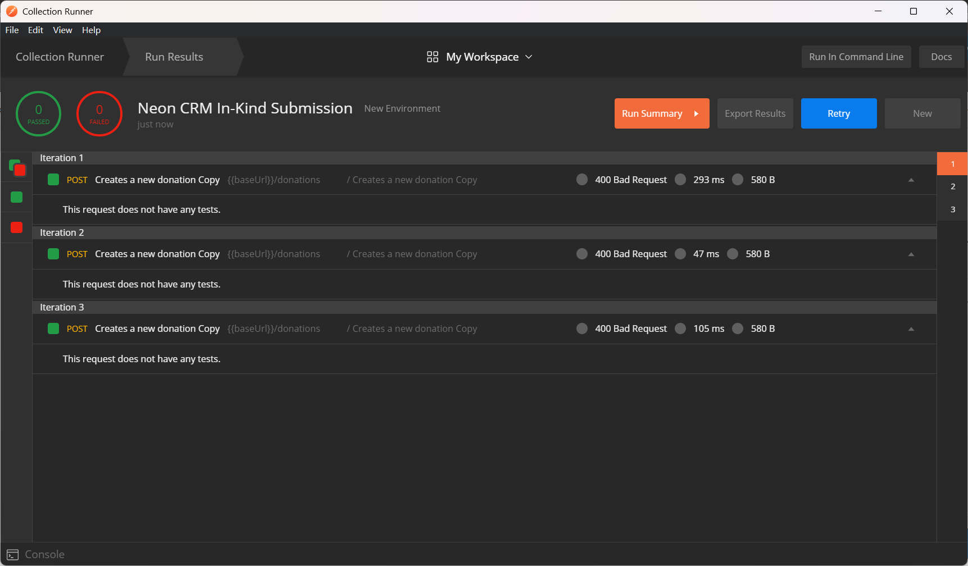
Task: Filter to failed results via the red square icon
Action: (17, 227)
